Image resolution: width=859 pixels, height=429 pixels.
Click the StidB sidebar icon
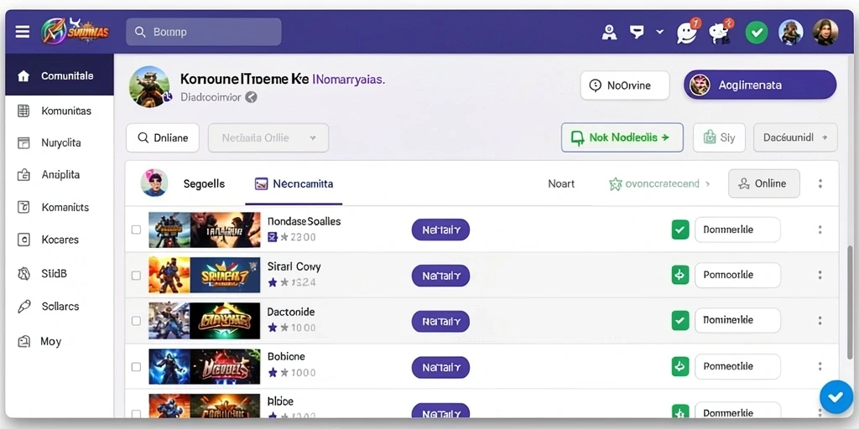click(x=23, y=273)
